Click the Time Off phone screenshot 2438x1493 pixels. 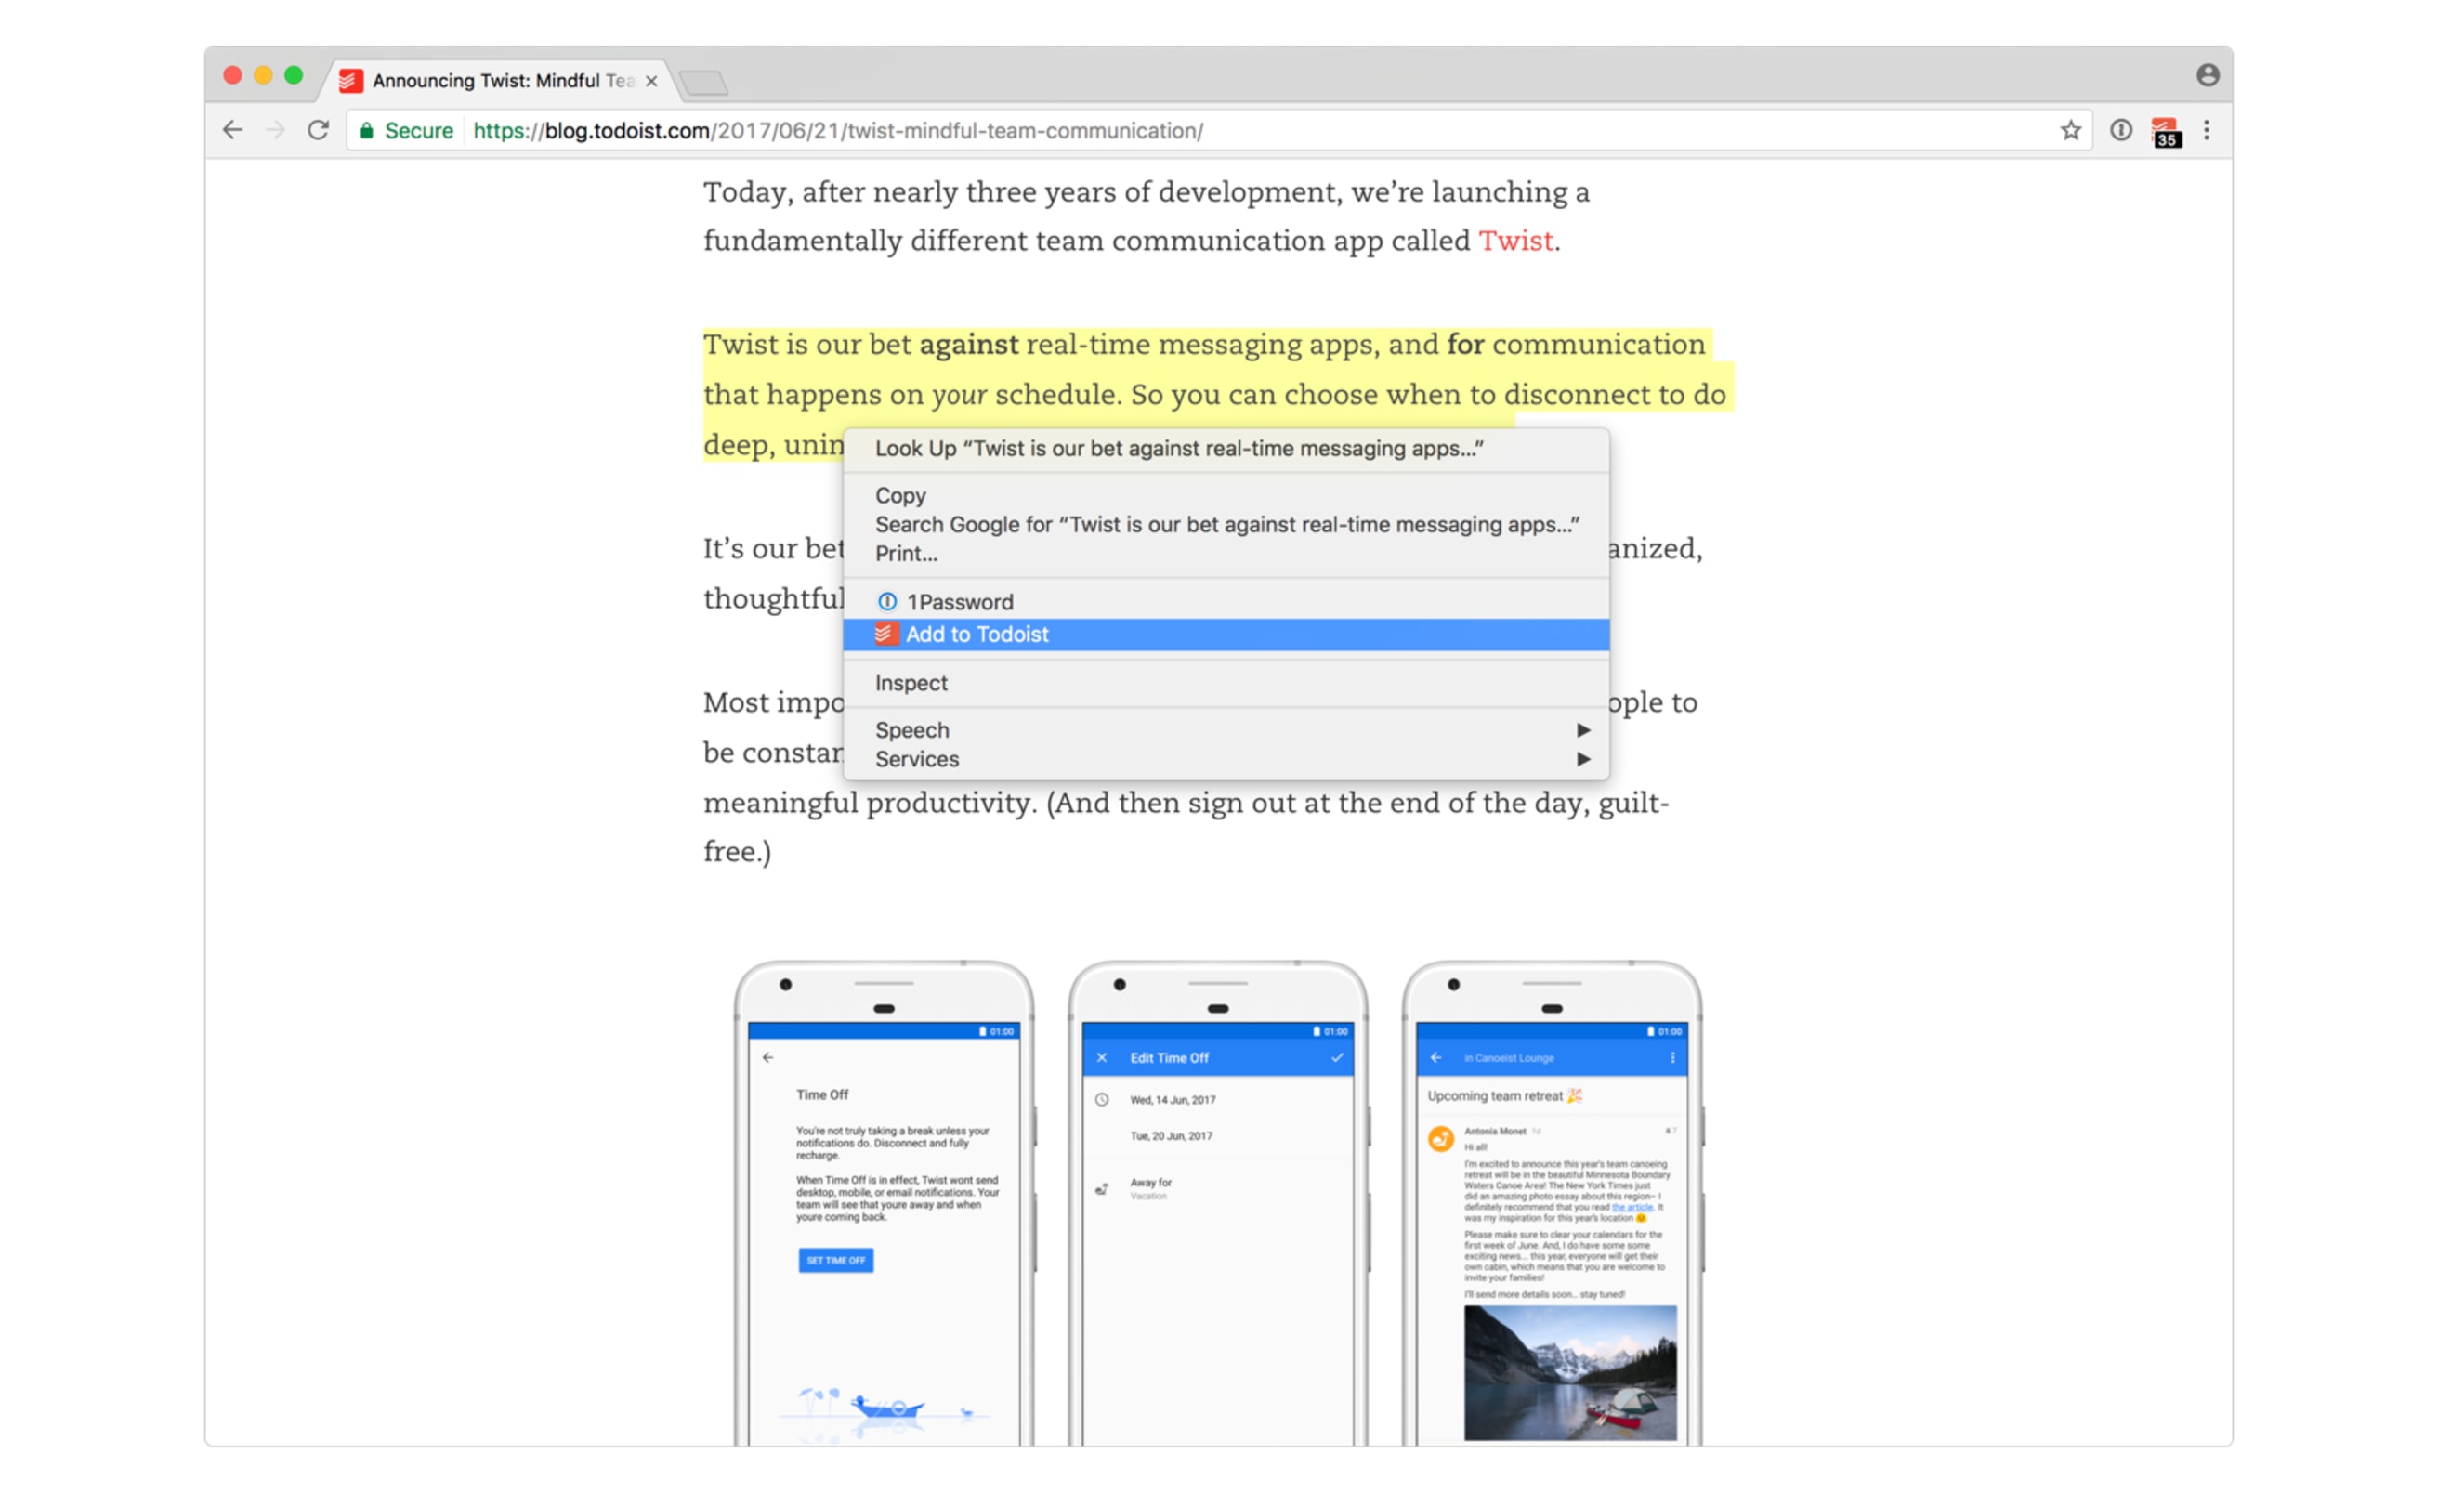click(x=884, y=1203)
